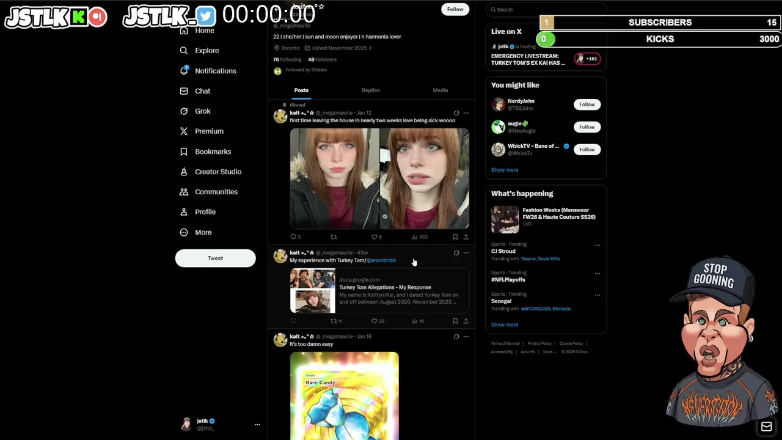
Task: Switch to the Replies tab
Action: point(370,90)
